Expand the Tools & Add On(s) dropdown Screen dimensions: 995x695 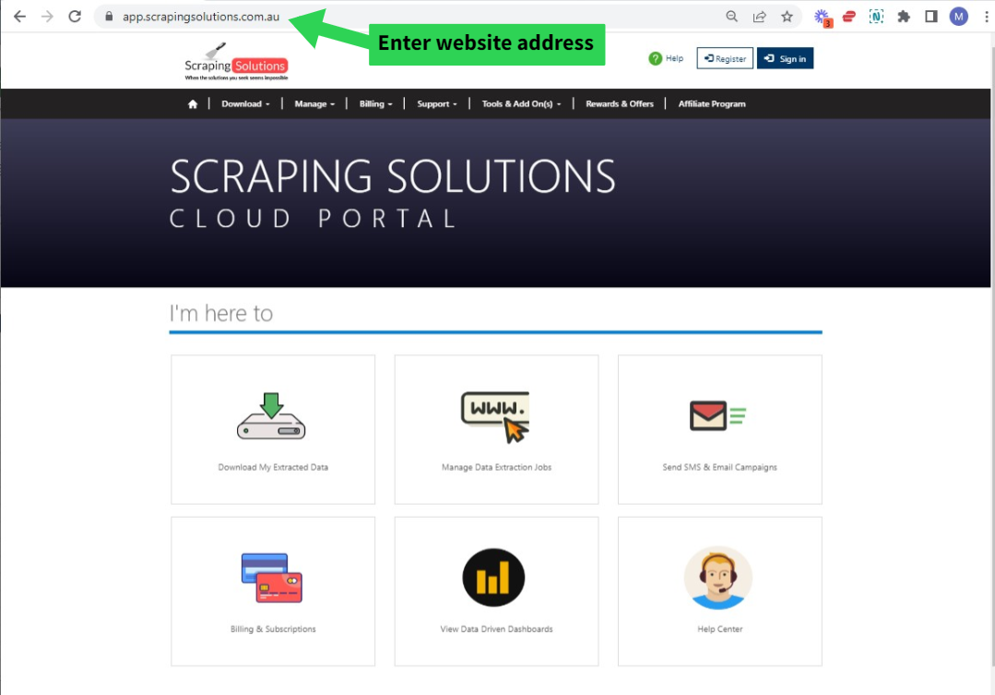(x=521, y=104)
